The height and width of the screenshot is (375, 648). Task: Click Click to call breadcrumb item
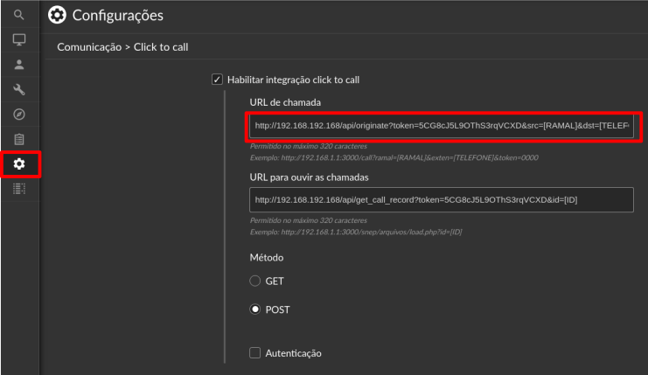pos(161,47)
